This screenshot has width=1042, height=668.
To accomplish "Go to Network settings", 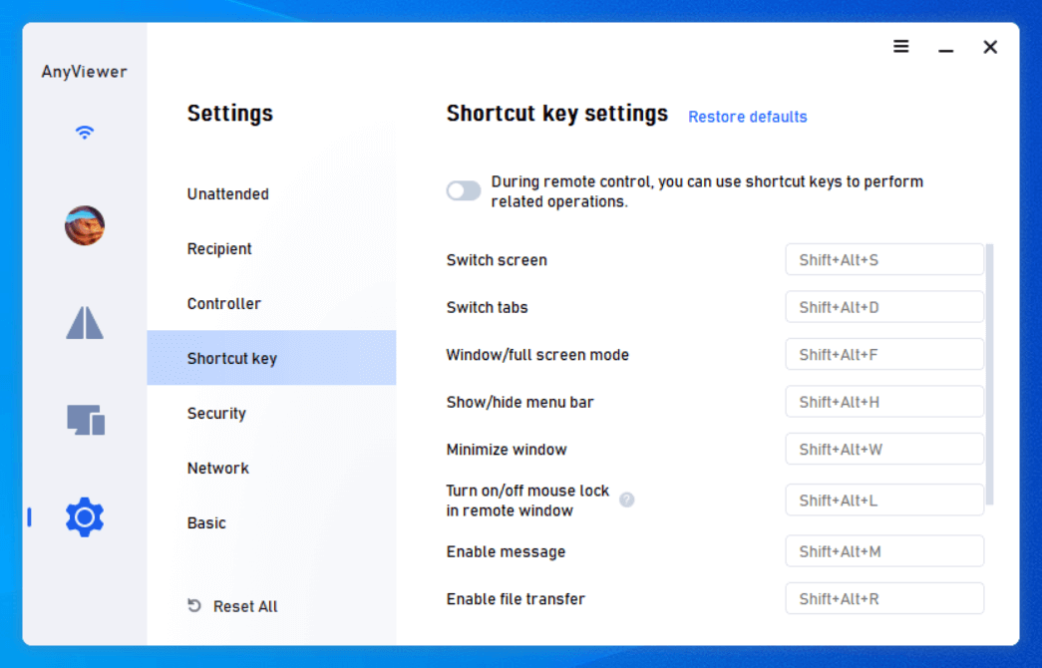I will (218, 469).
